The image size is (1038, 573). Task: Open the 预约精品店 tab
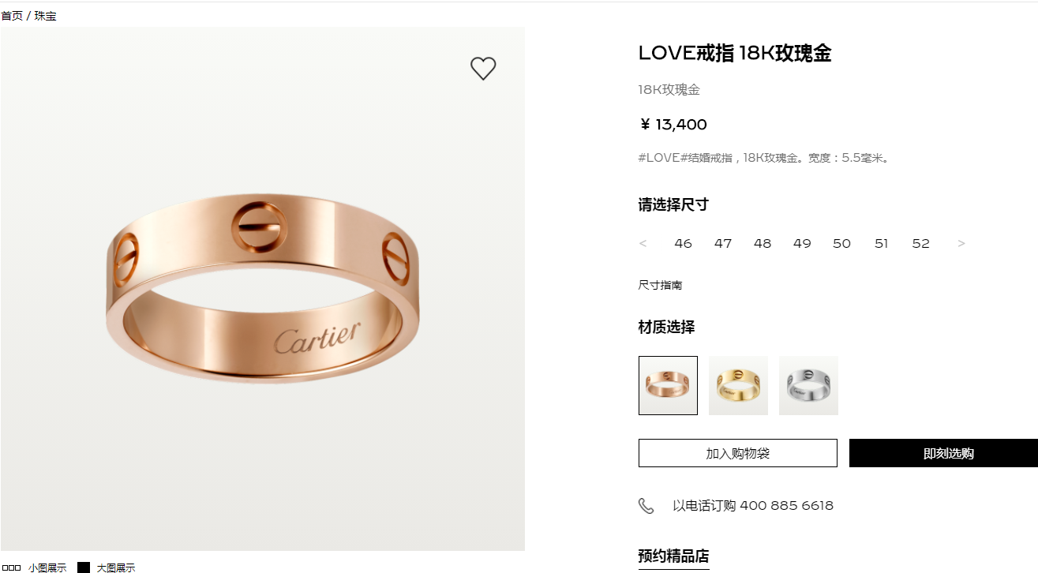tap(673, 556)
